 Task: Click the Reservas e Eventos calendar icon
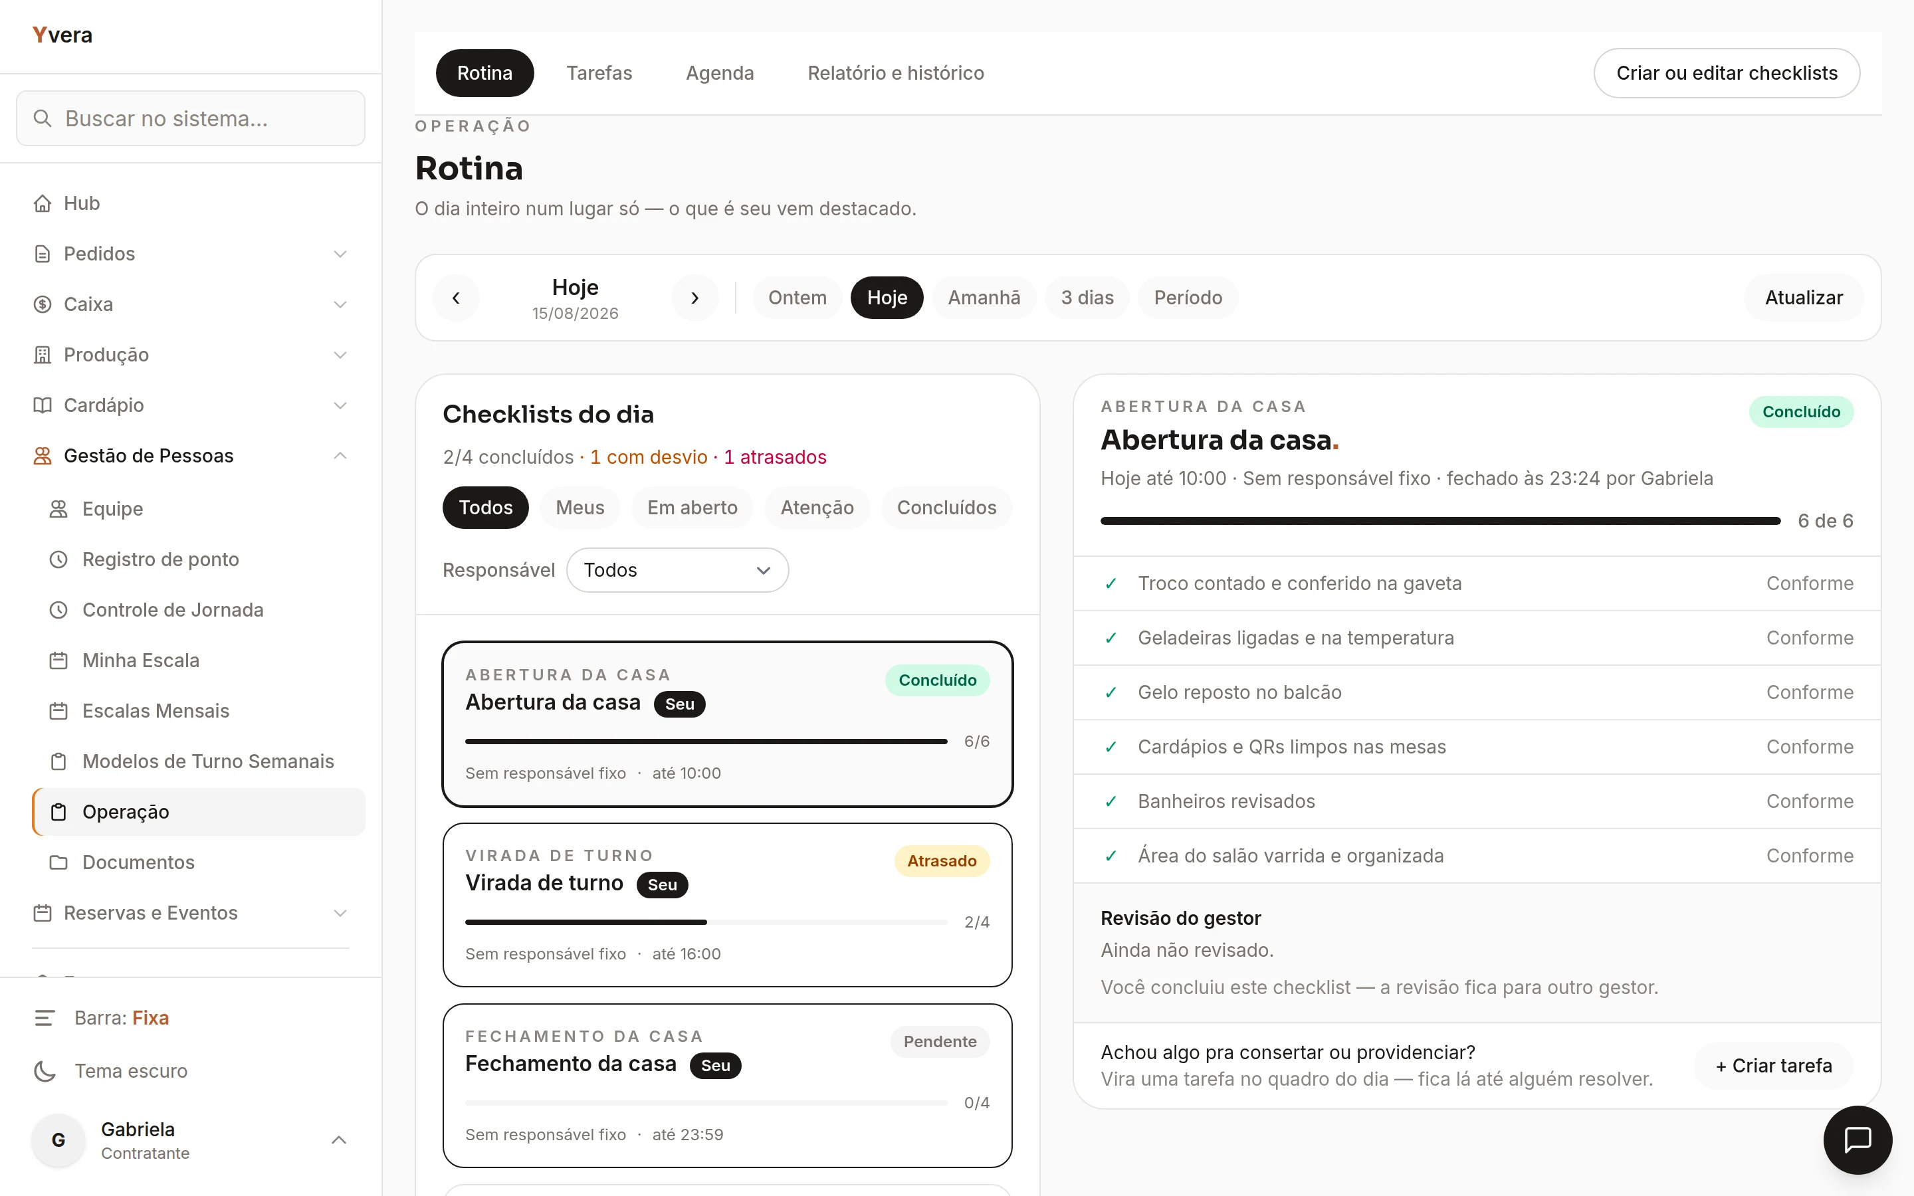tap(43, 913)
